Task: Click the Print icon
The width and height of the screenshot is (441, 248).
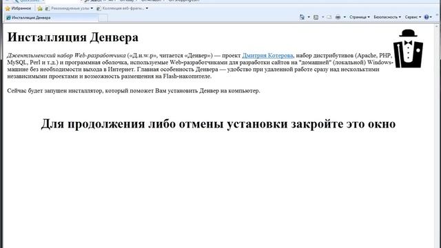Action: (338, 17)
